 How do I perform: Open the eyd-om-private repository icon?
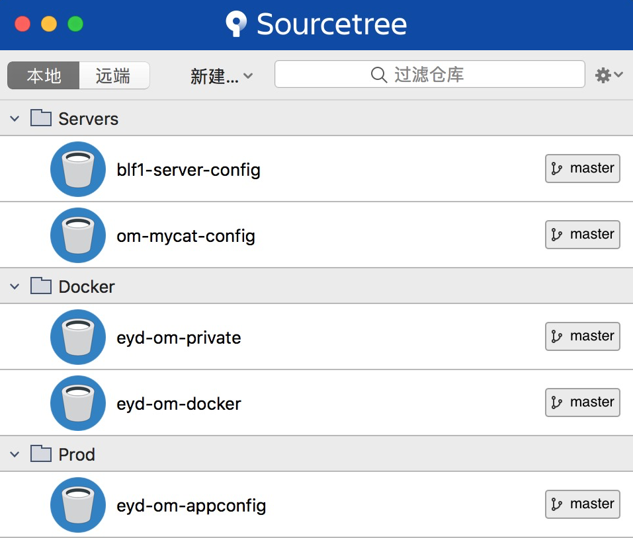tap(77, 336)
